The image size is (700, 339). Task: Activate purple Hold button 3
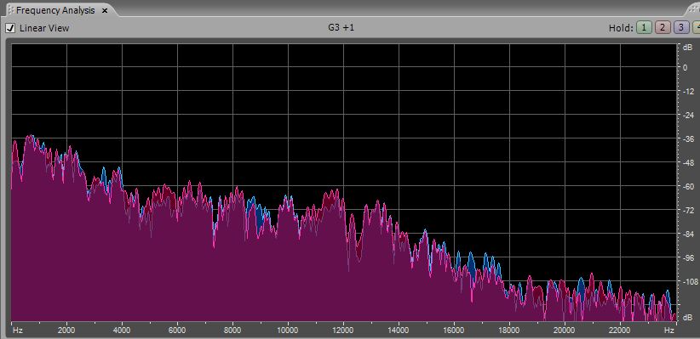pyautogui.click(x=680, y=28)
